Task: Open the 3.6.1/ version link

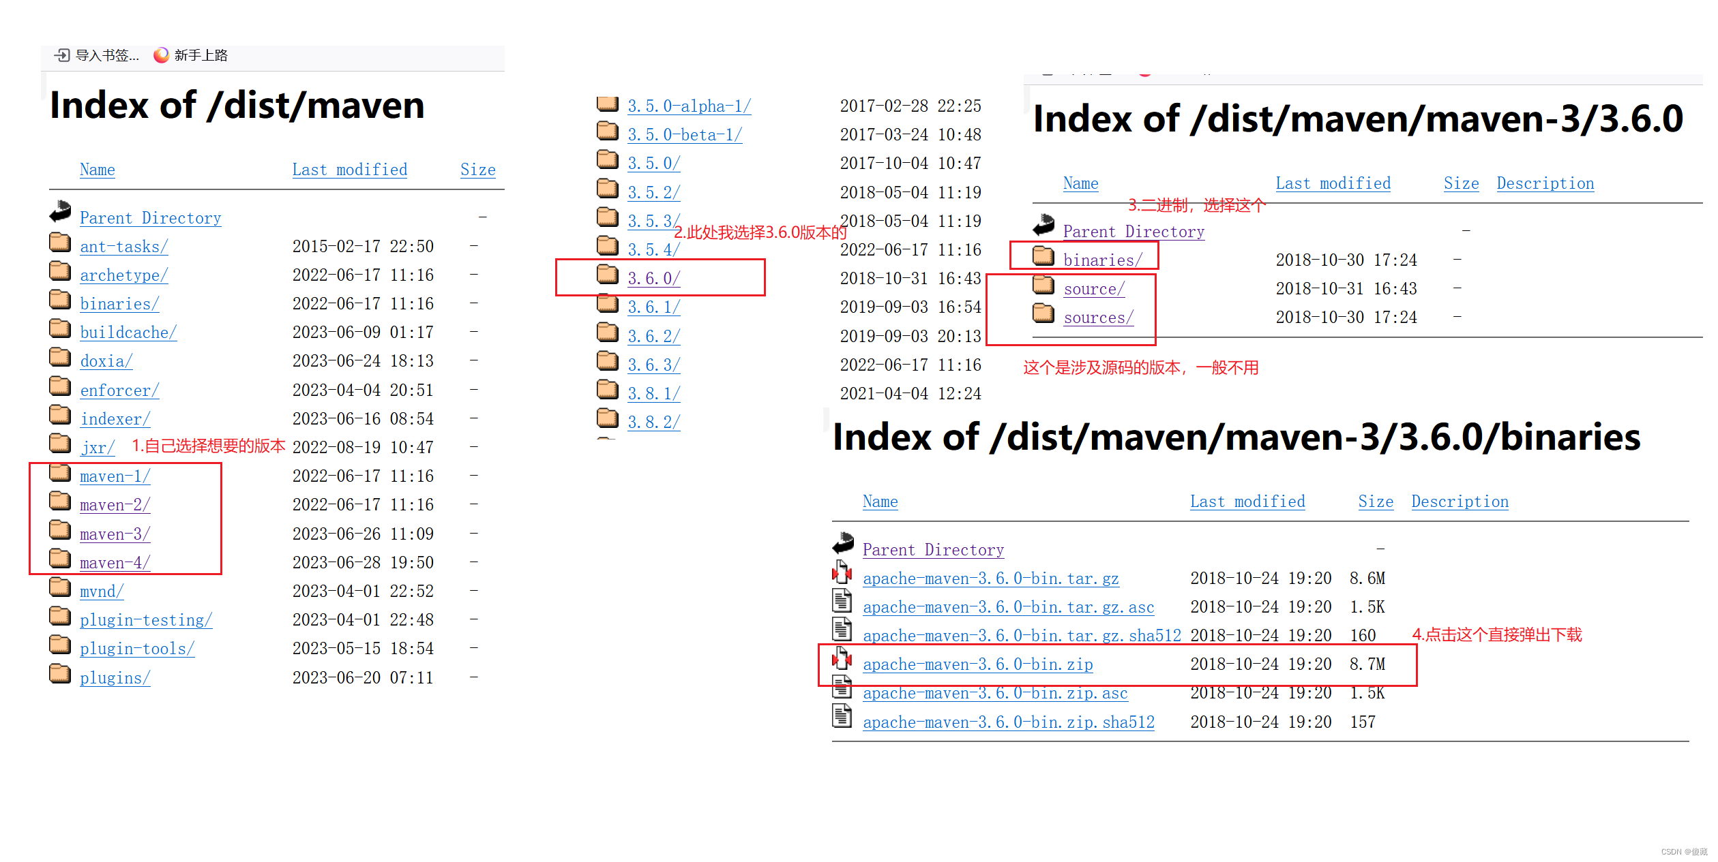Action: (654, 307)
